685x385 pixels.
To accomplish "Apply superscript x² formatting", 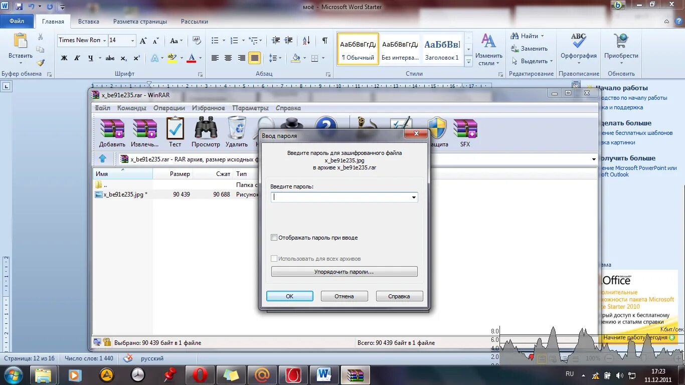I will coord(136,58).
